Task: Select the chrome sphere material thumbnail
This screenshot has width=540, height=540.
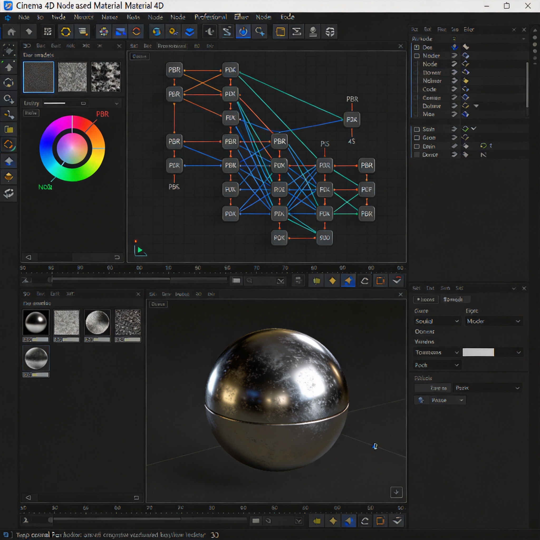Action: (36, 322)
